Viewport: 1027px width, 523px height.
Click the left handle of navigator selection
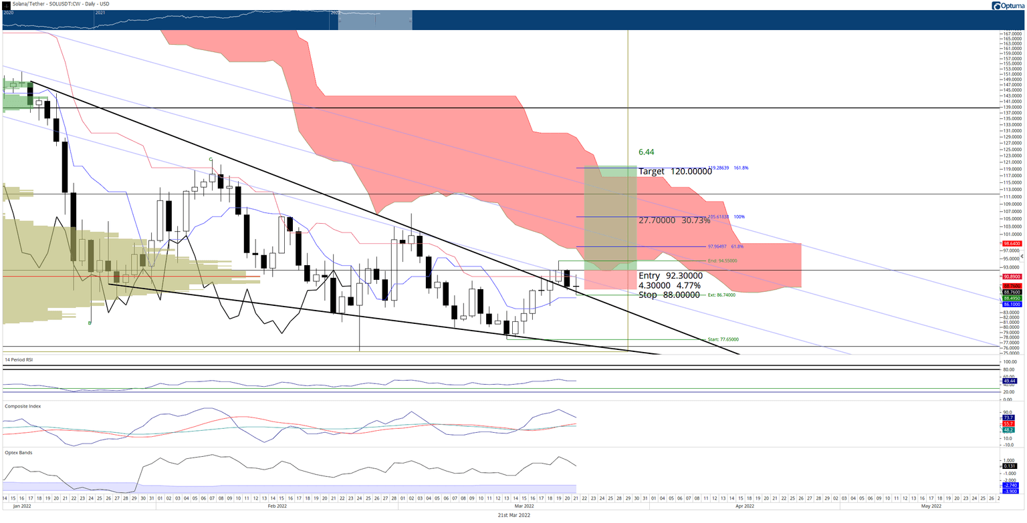(339, 20)
